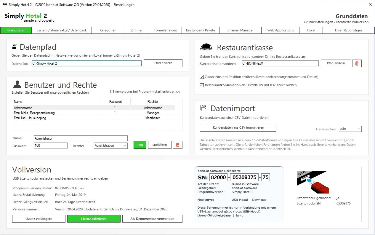Viewport: 375px width, 235px height.
Task: Click the Mitarbeiter cell in user table
Action: (x=153, y=118)
